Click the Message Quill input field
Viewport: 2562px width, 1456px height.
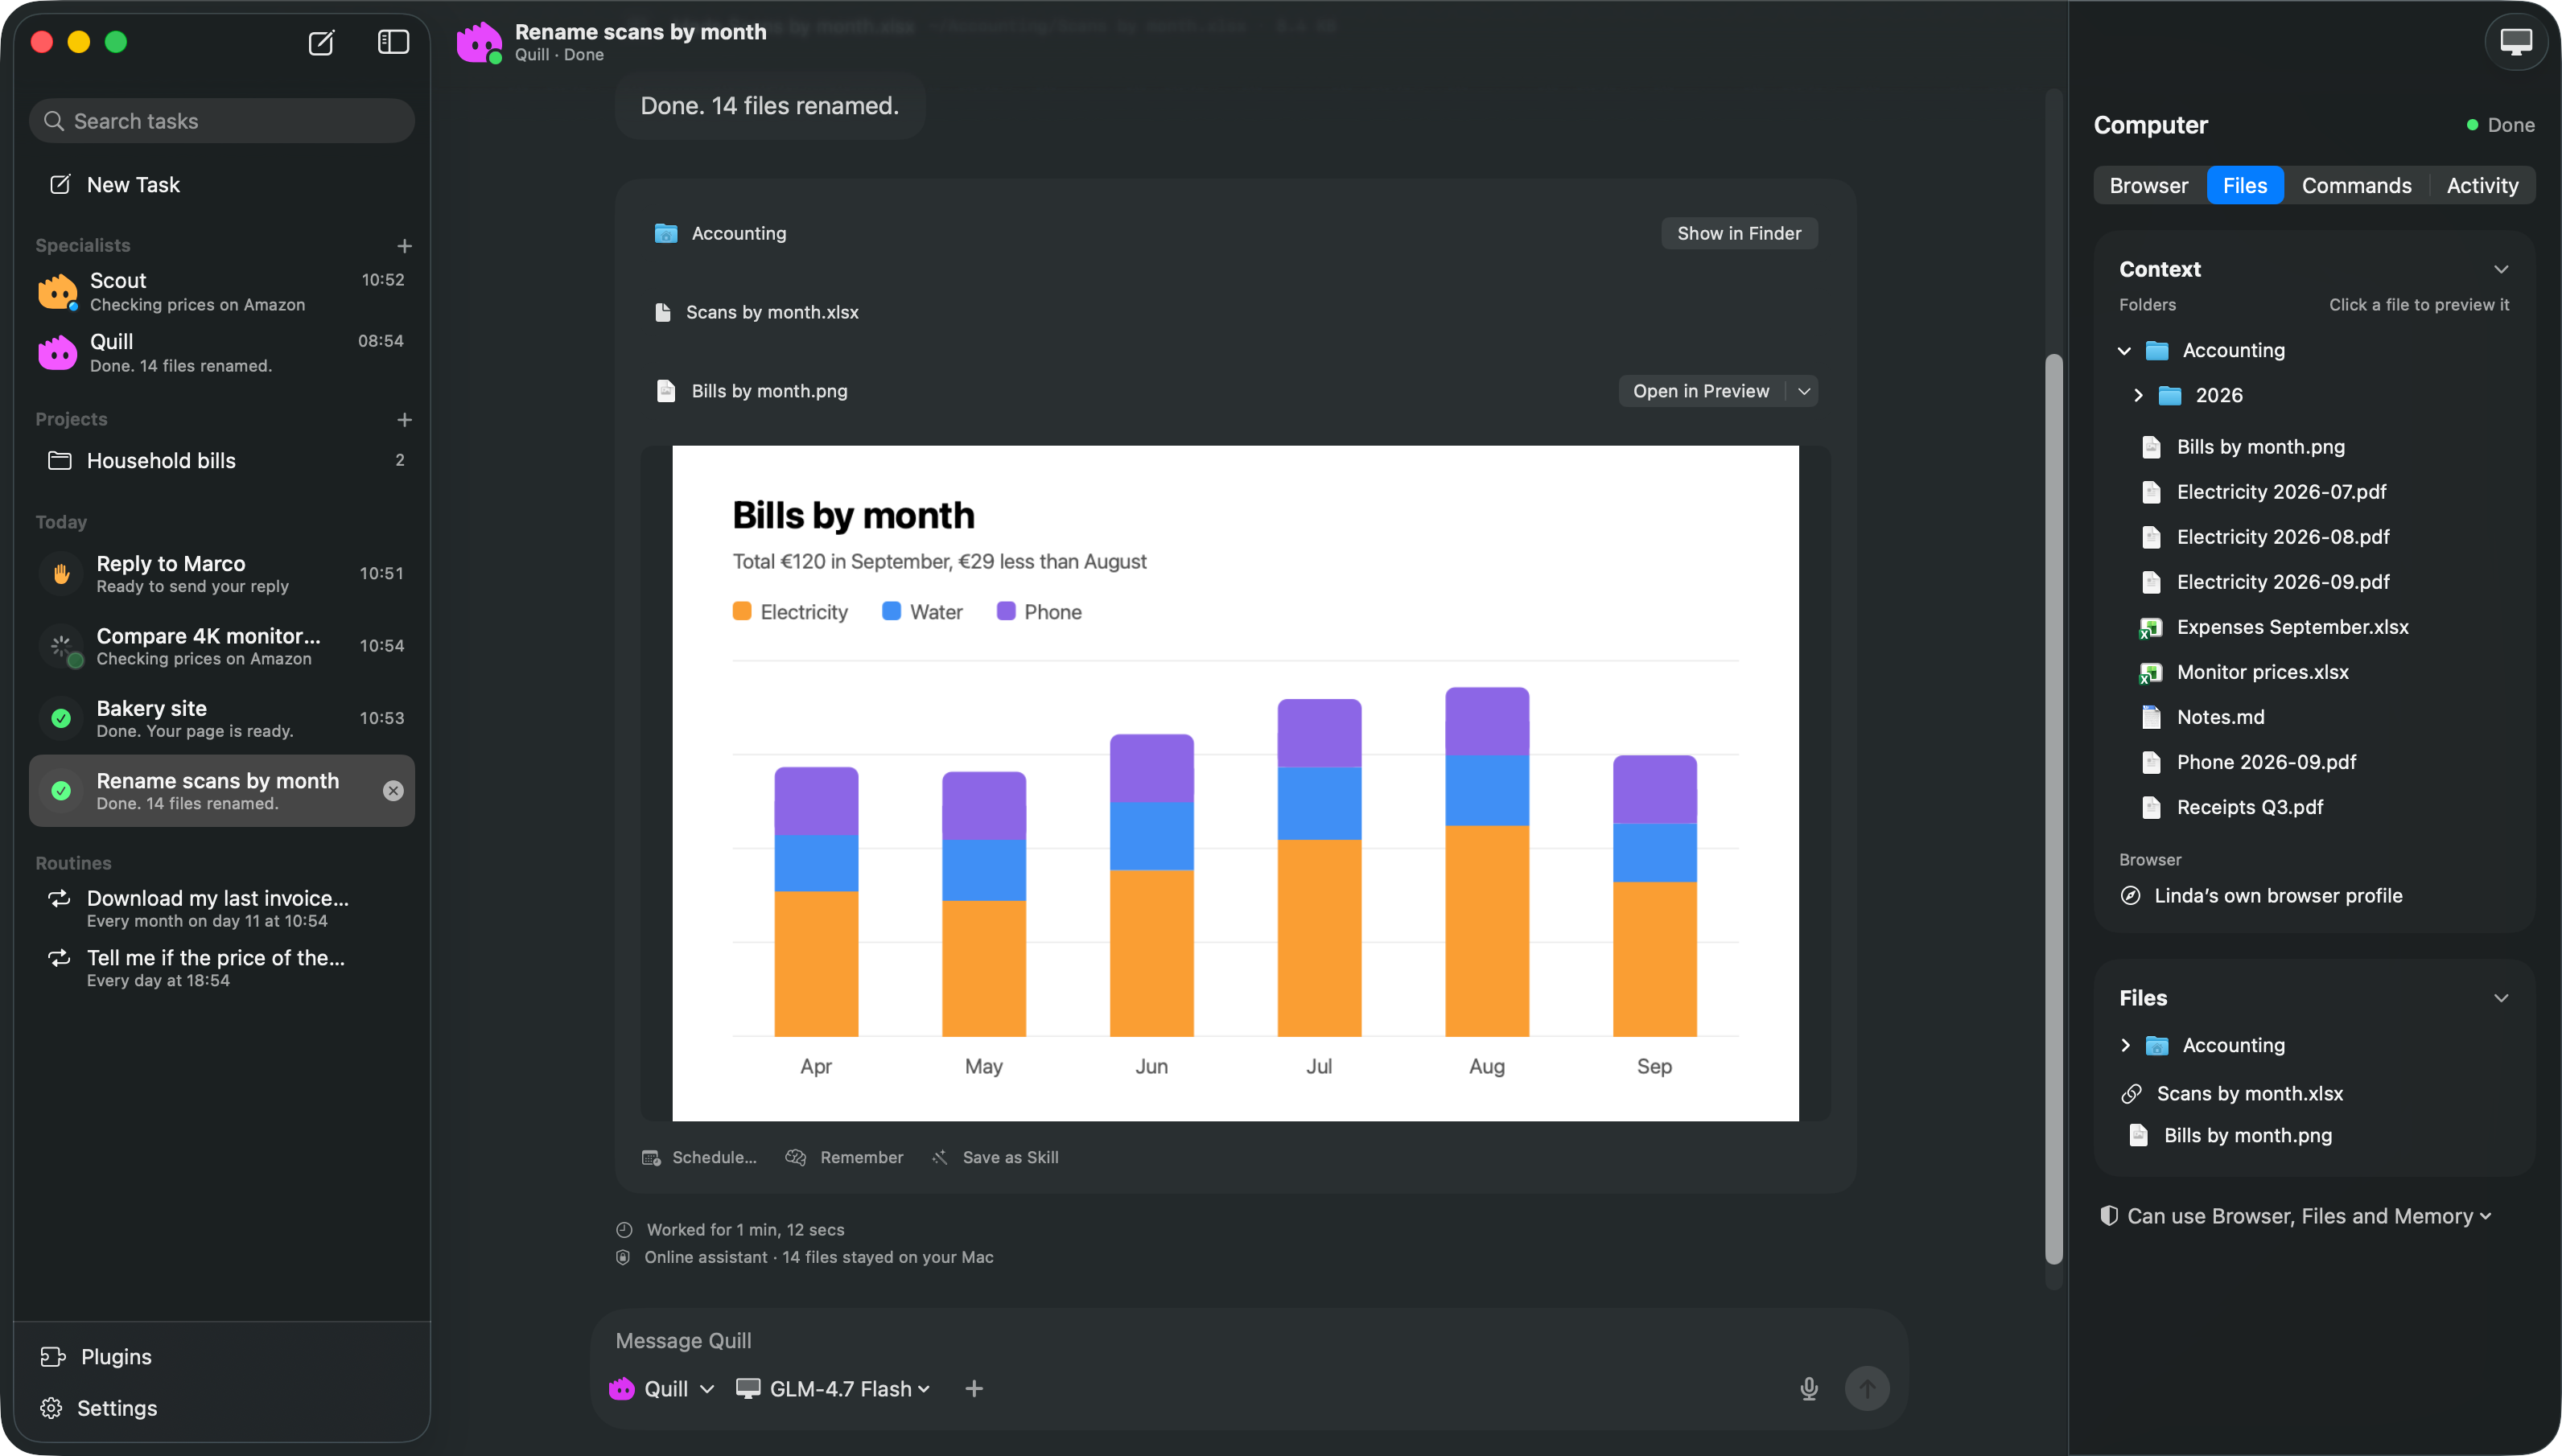1247,1341
